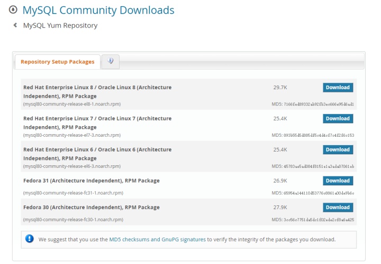The width and height of the screenshot is (381, 264).
Task: Select the Repository Setup Packages tab
Action: pyautogui.click(x=58, y=62)
